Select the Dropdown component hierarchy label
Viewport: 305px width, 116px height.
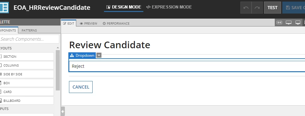coord(82,55)
